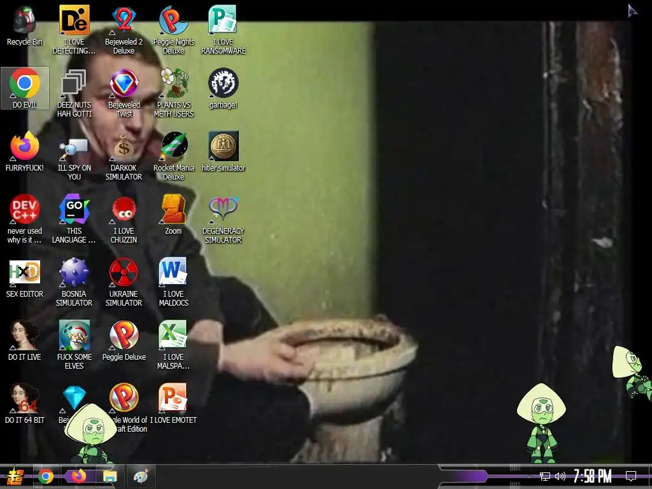The width and height of the screenshot is (652, 489).
Task: Open the notification center icon
Action: coord(631,476)
